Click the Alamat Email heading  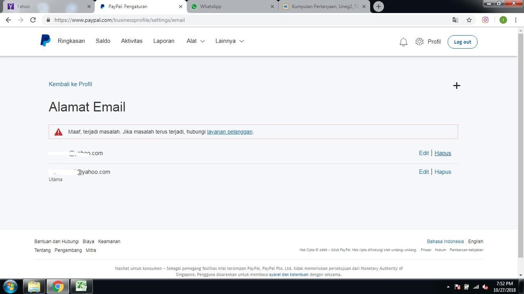(87, 107)
